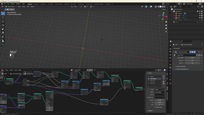The image size is (204, 115).
Task: Switch perspective/orthographic grid icon
Action: pyautogui.click(x=166, y=32)
